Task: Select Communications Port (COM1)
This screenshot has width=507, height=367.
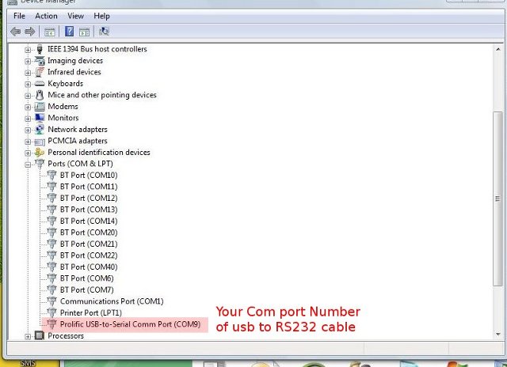Action: [111, 301]
